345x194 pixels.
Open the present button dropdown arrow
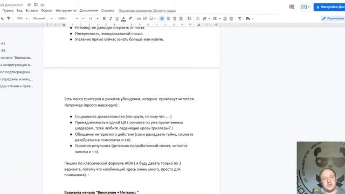pos(308,7)
